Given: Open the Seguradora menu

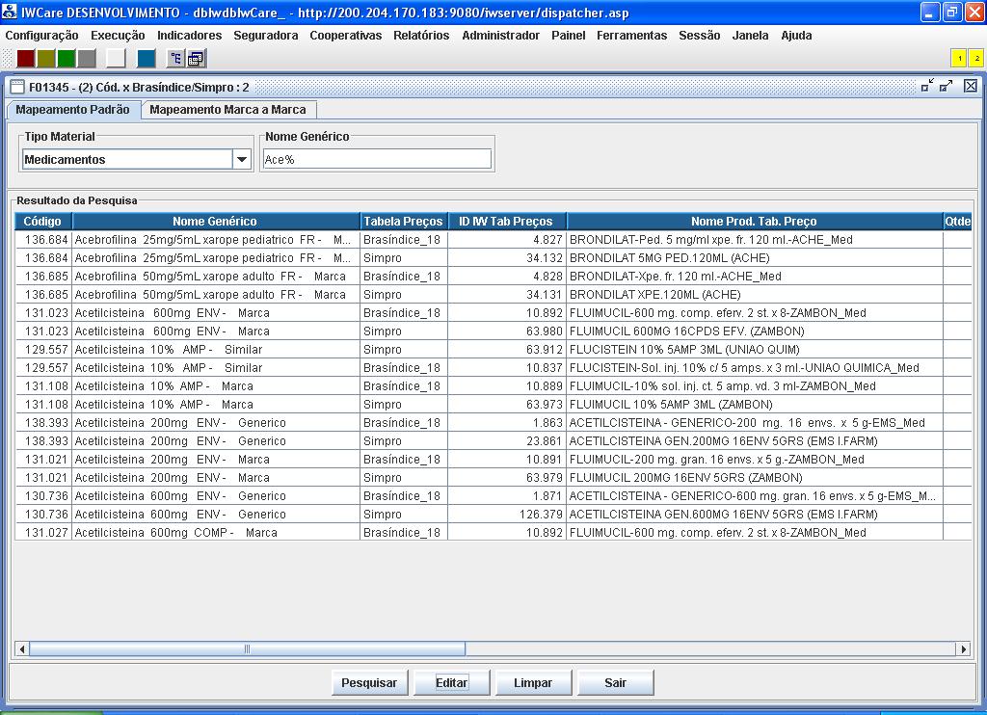Looking at the screenshot, I should [x=266, y=36].
